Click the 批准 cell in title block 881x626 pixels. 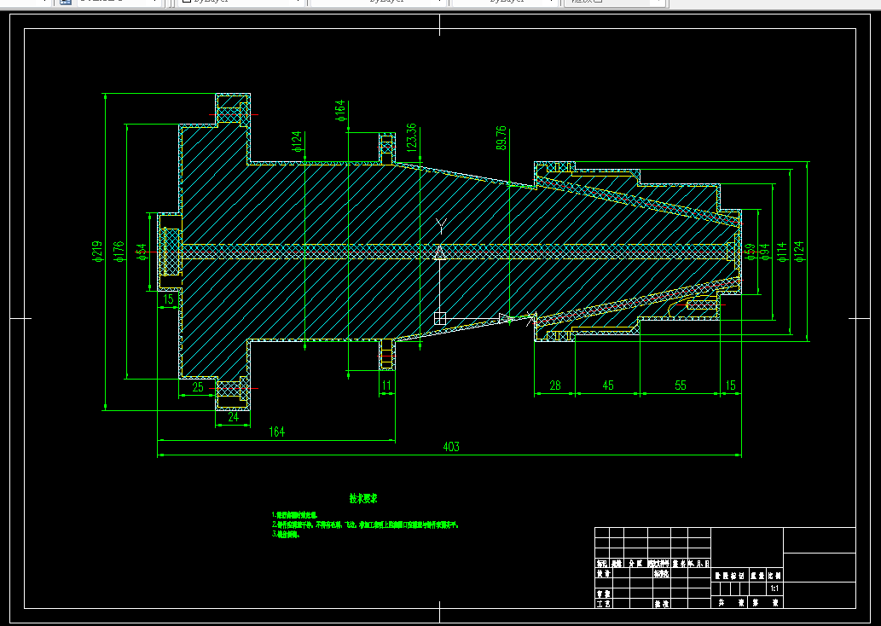[661, 604]
